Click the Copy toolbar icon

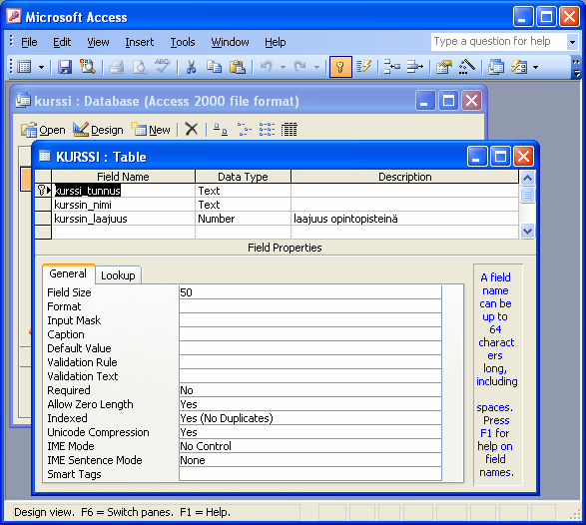(x=215, y=67)
